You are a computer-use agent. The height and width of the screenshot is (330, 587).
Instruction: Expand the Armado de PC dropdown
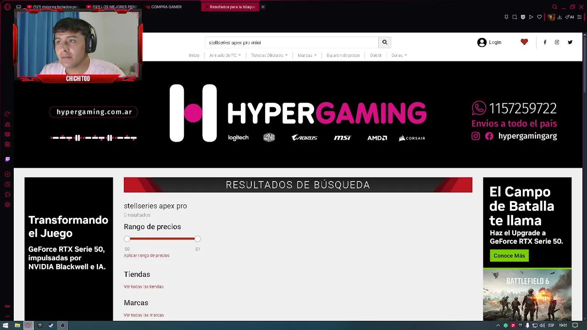point(225,55)
